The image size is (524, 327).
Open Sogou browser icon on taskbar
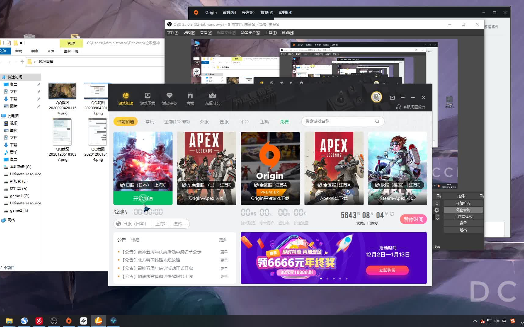coord(24,321)
